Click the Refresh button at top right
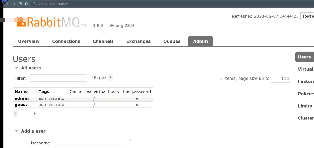Image resolution: width=314 pixels, height=148 pixels. click(x=307, y=16)
